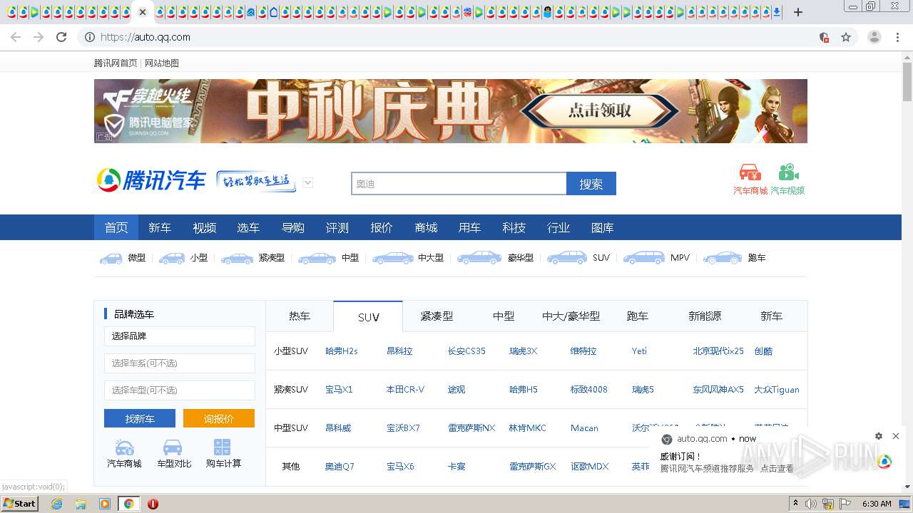The width and height of the screenshot is (913, 513).
Task: Open the 选择车系 series dropdown
Action: pos(180,363)
